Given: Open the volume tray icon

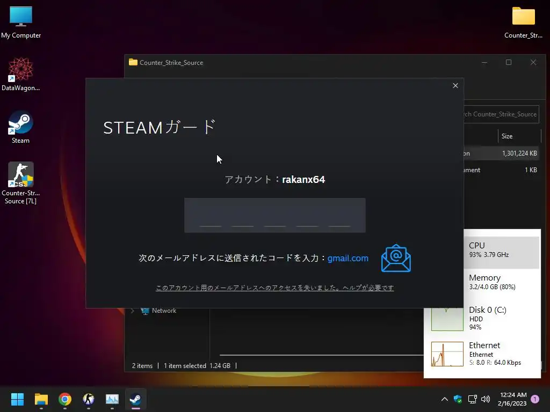Looking at the screenshot, I should [x=486, y=399].
